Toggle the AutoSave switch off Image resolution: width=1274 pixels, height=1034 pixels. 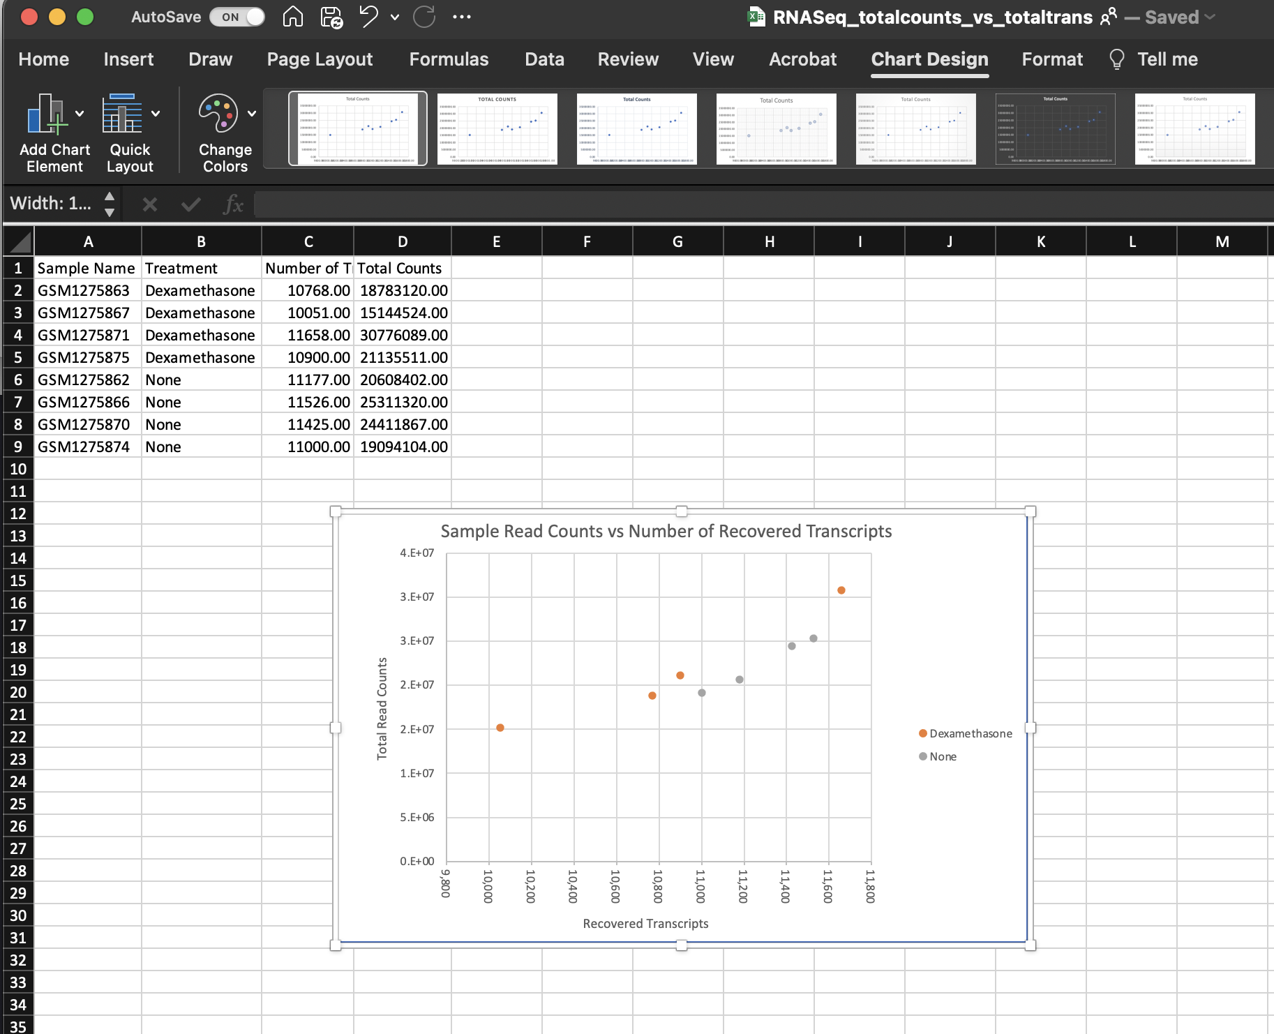point(237,17)
